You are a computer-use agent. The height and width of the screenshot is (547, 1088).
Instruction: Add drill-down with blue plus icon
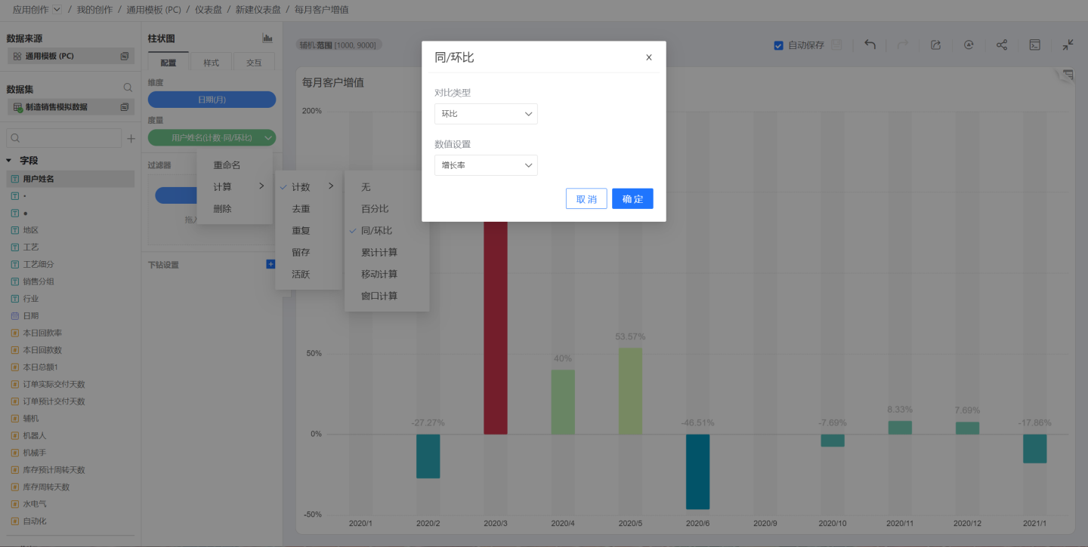270,264
